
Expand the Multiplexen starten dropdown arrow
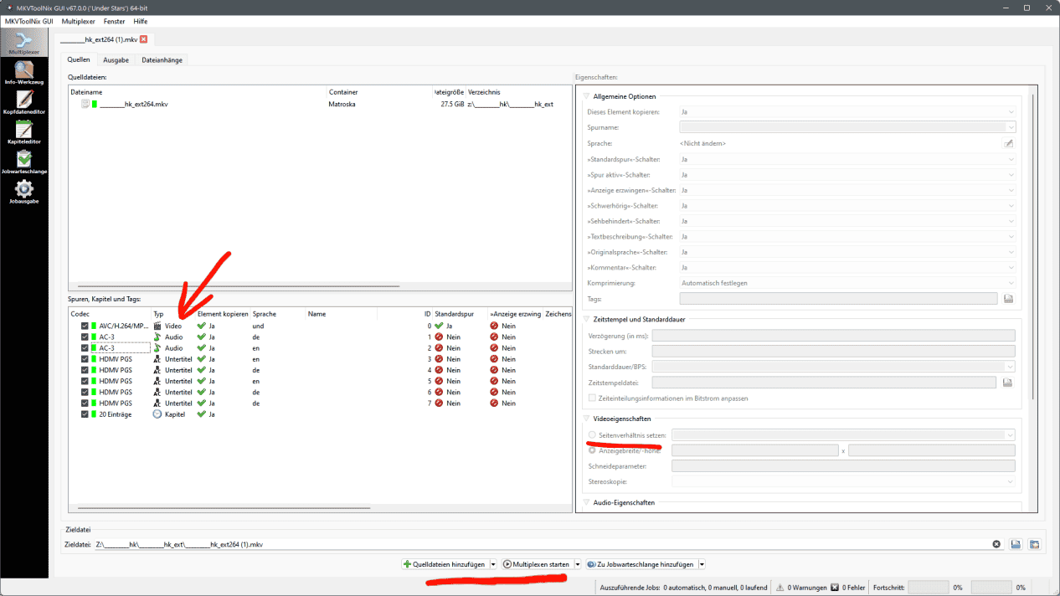tap(578, 564)
